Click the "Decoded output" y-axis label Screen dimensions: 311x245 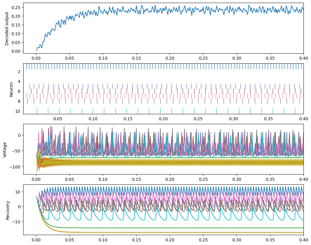tap(7, 29)
